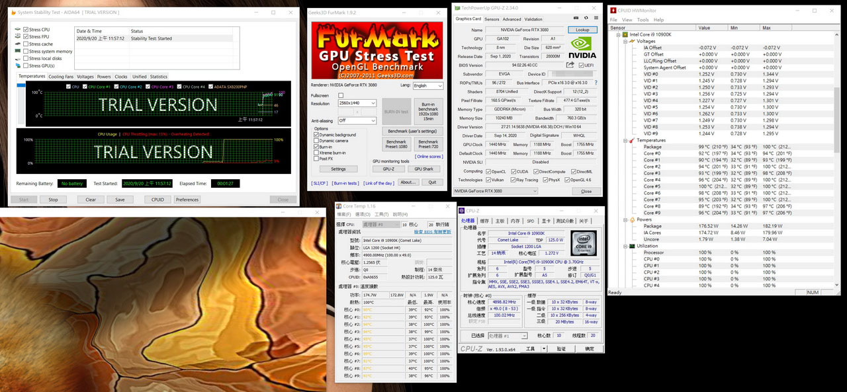Click the HWMonitor title bar app icon
Screen dimensions: 847x392
click(614, 10)
